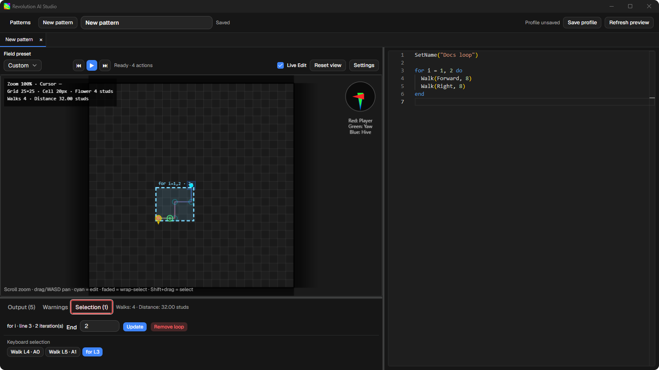
Task: Click code line SetName("Docs loop")
Action: tap(446, 55)
